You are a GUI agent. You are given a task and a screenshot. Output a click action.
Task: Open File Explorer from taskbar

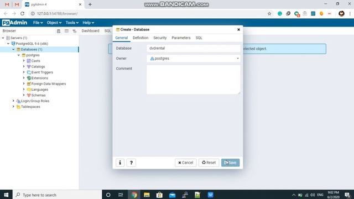(147, 195)
